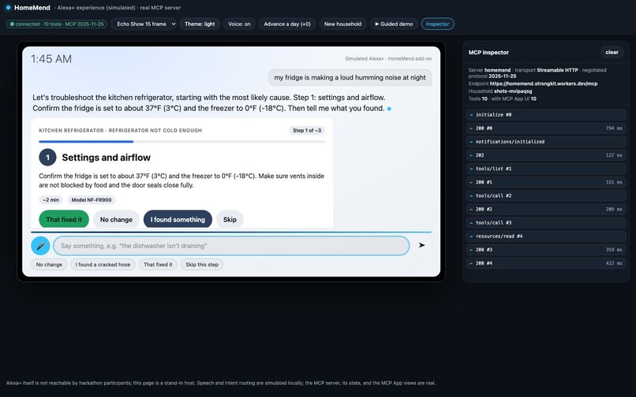This screenshot has width=636, height=397.
Task: Focus the Say something input field
Action: (231, 246)
